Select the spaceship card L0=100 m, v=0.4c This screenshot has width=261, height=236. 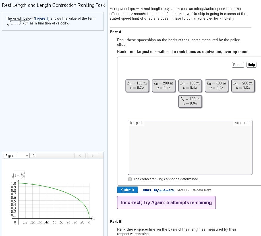tap(190, 86)
